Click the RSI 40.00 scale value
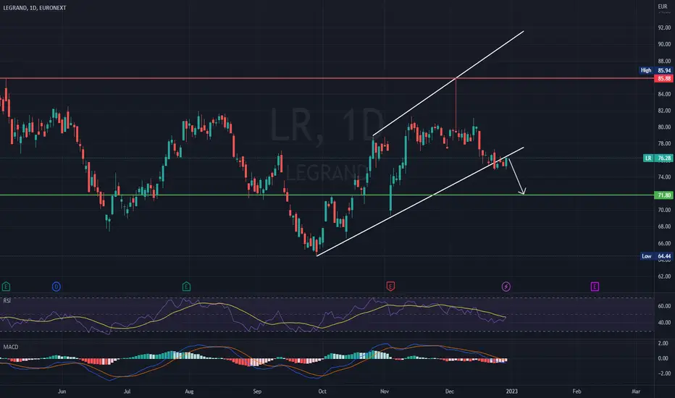Screen dimensions: 675x398 point(664,322)
